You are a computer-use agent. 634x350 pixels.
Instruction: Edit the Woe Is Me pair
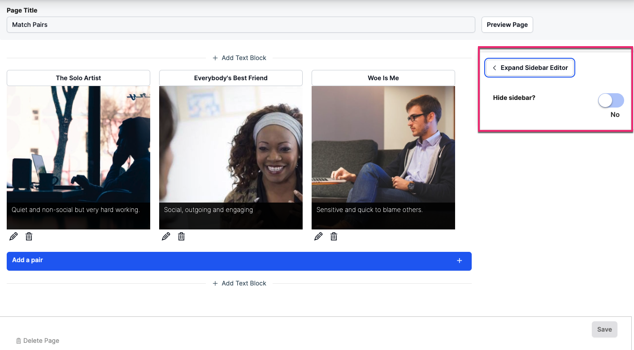click(318, 236)
